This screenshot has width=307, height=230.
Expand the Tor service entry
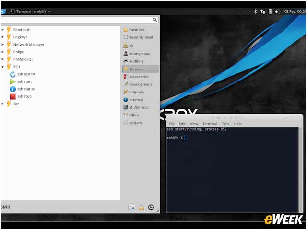click(x=2, y=103)
